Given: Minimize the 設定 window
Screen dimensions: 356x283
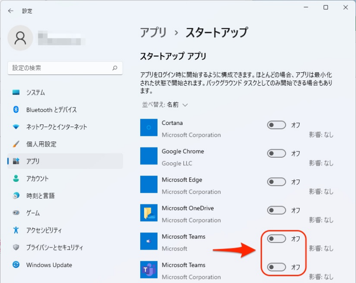Looking at the screenshot, I should pos(306,7).
